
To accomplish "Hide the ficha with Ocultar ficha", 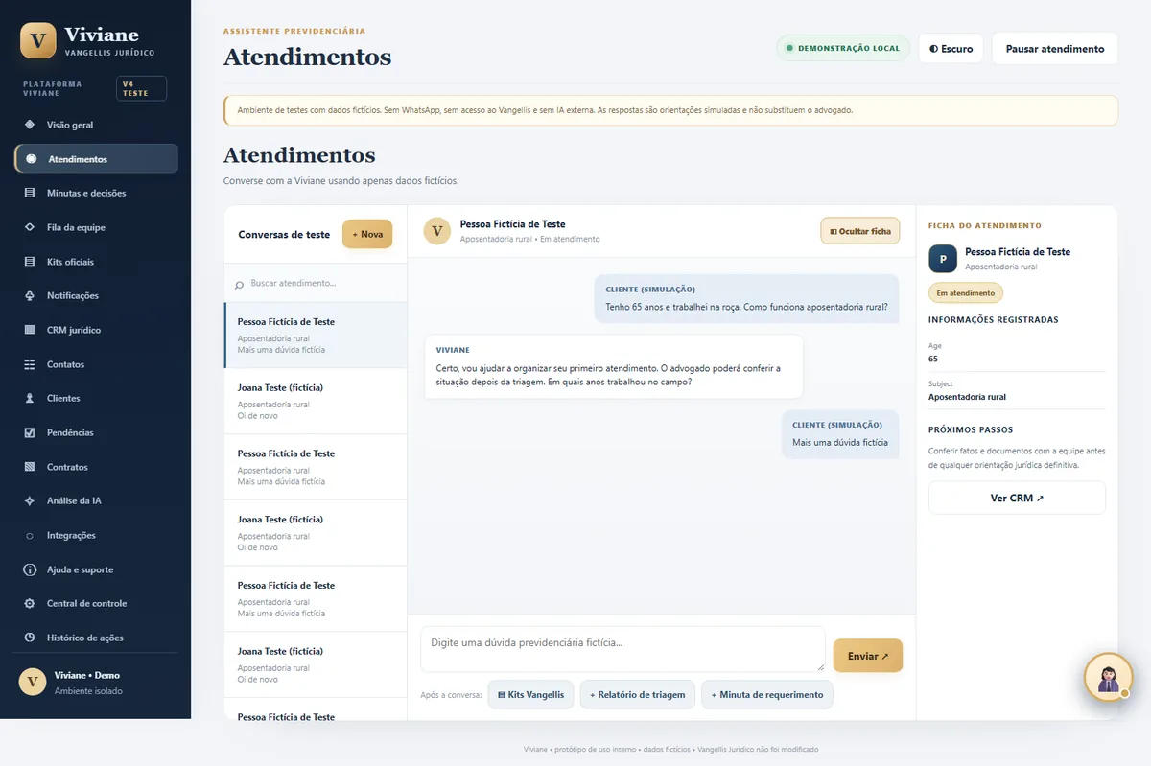I will (860, 231).
